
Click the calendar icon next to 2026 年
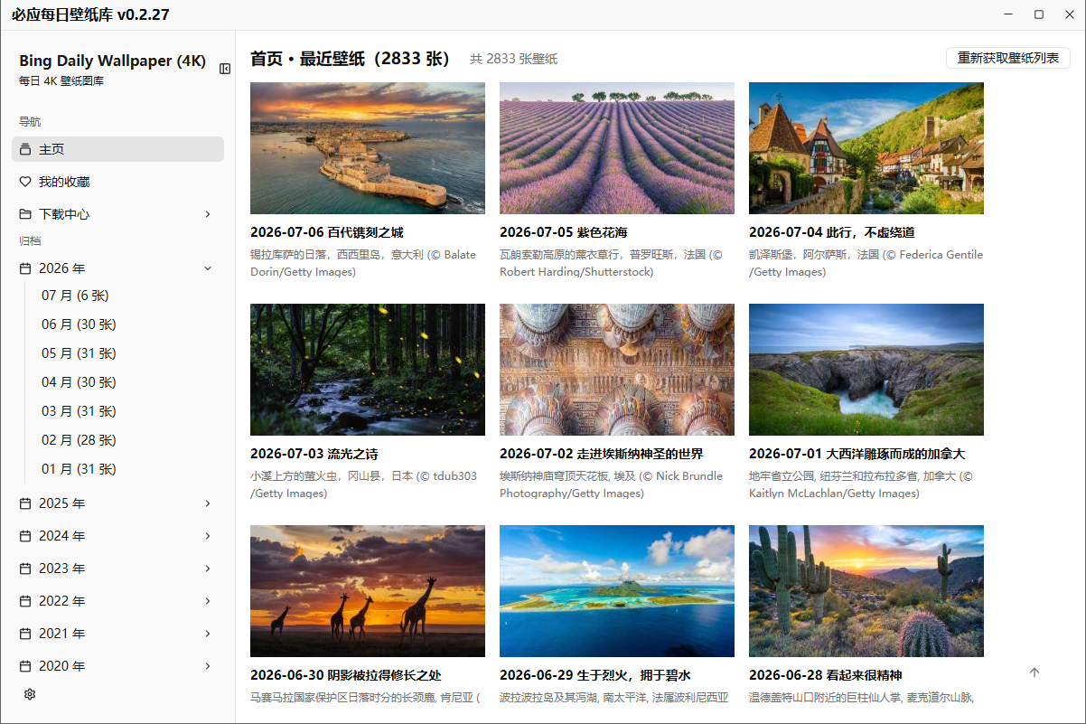(25, 268)
